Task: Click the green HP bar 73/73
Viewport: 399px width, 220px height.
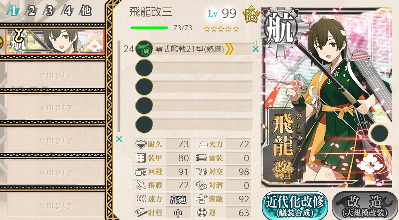Action: 149,28
